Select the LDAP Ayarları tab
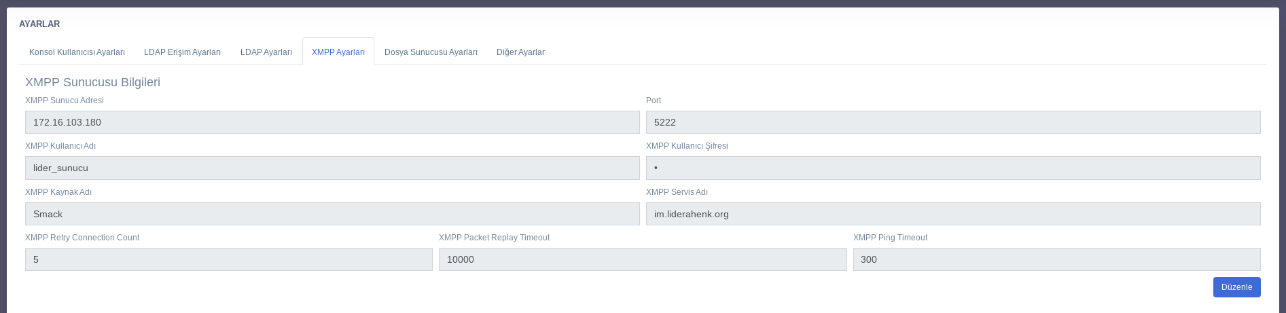Image resolution: width=1286 pixels, height=313 pixels. click(266, 52)
